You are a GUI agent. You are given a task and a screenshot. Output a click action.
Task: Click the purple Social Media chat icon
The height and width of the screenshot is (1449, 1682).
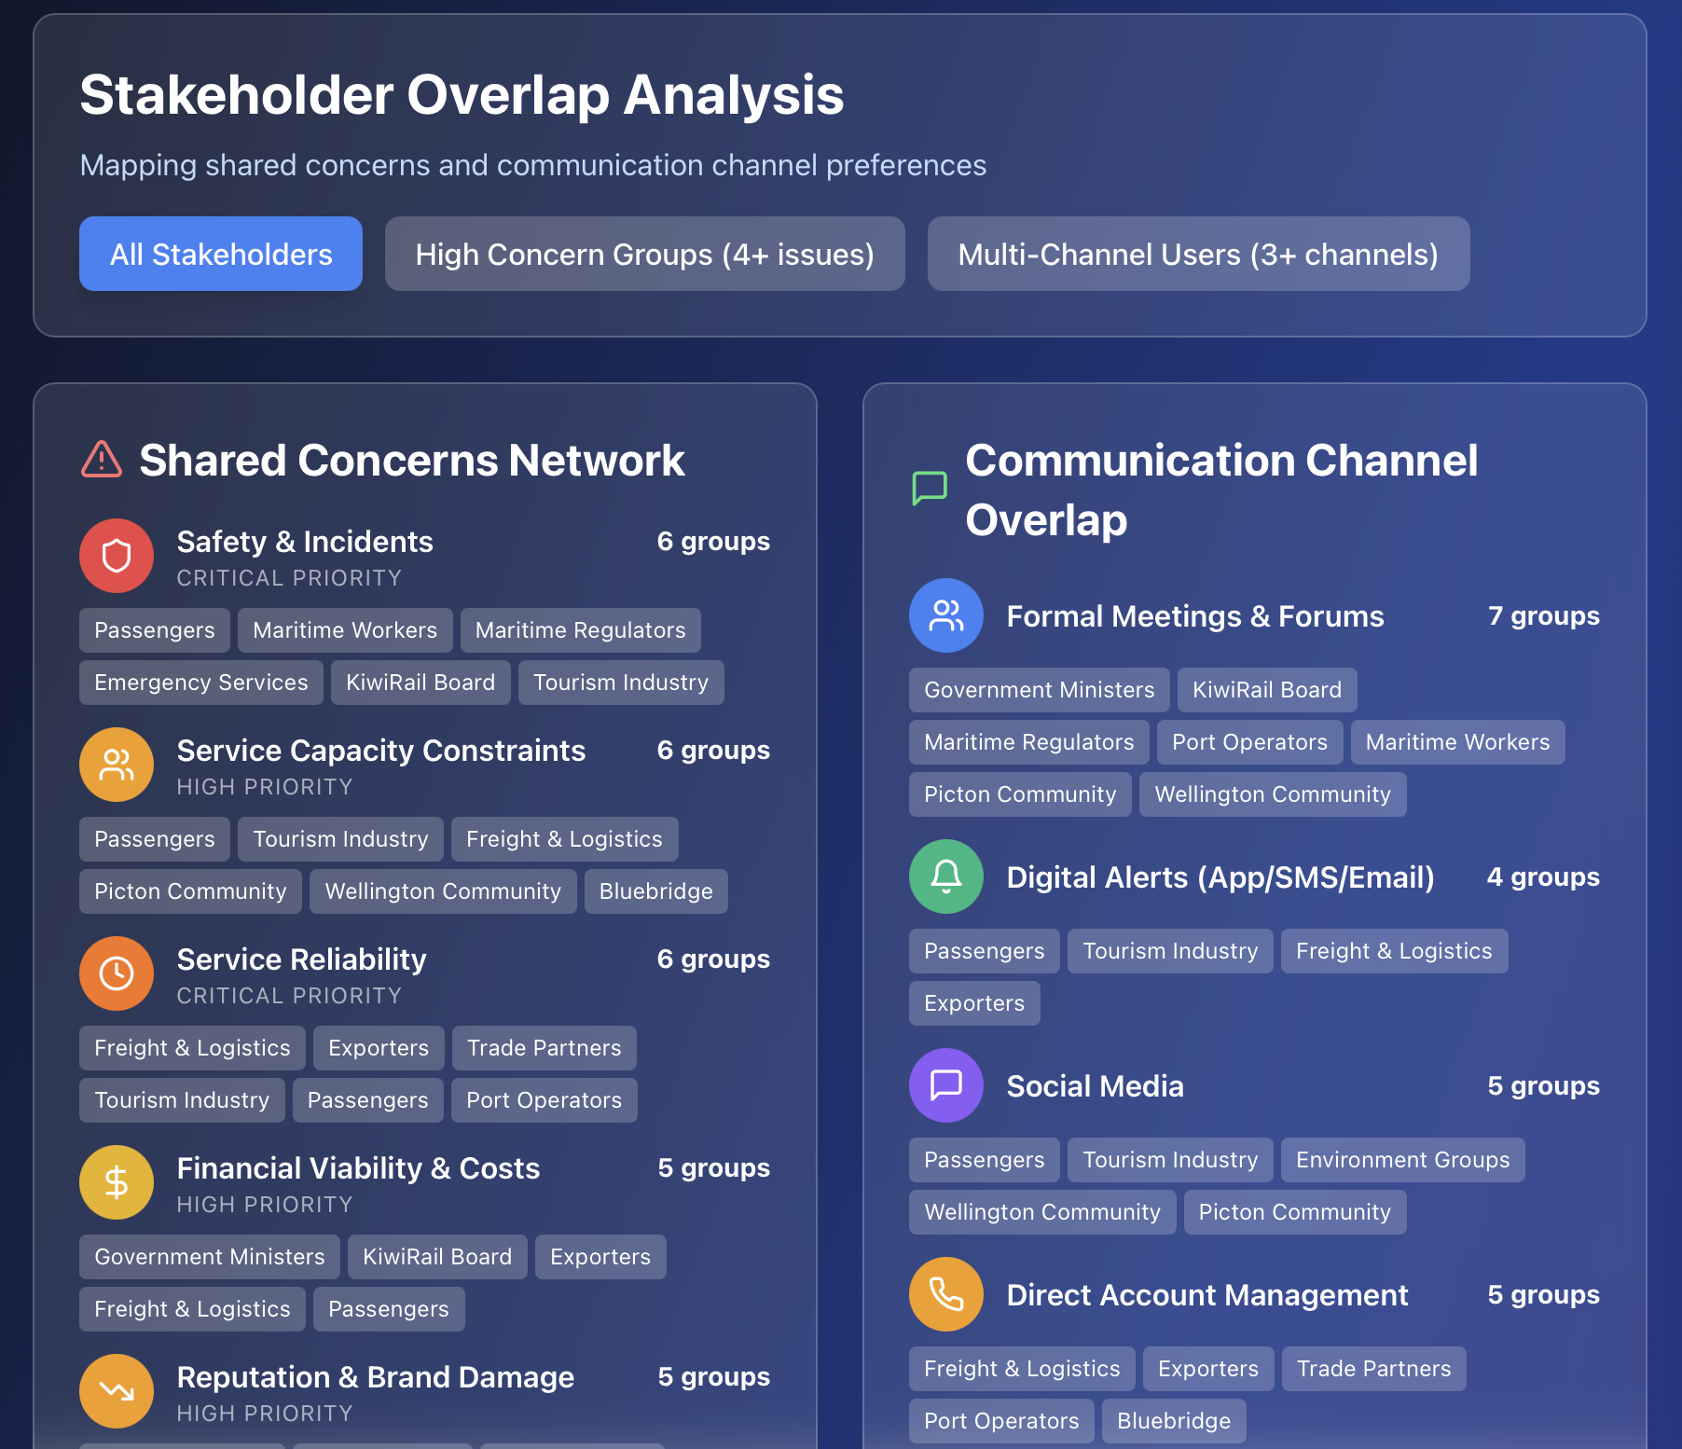click(946, 1086)
